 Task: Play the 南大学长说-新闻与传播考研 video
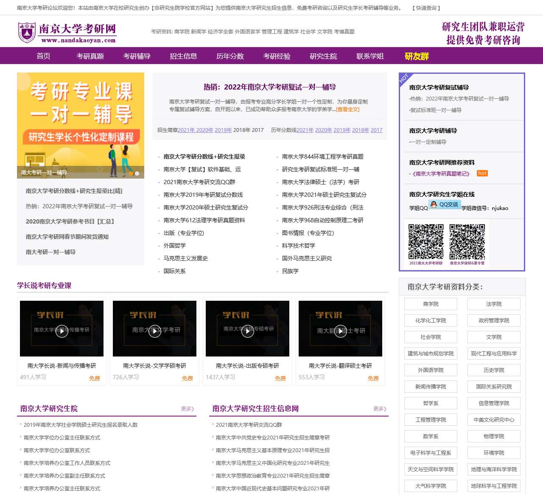point(62,332)
